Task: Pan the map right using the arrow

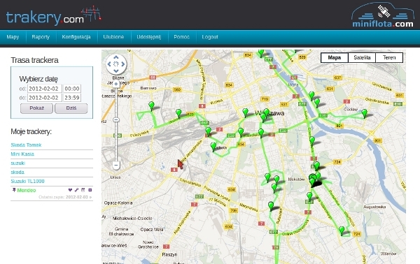Action: click(x=123, y=64)
